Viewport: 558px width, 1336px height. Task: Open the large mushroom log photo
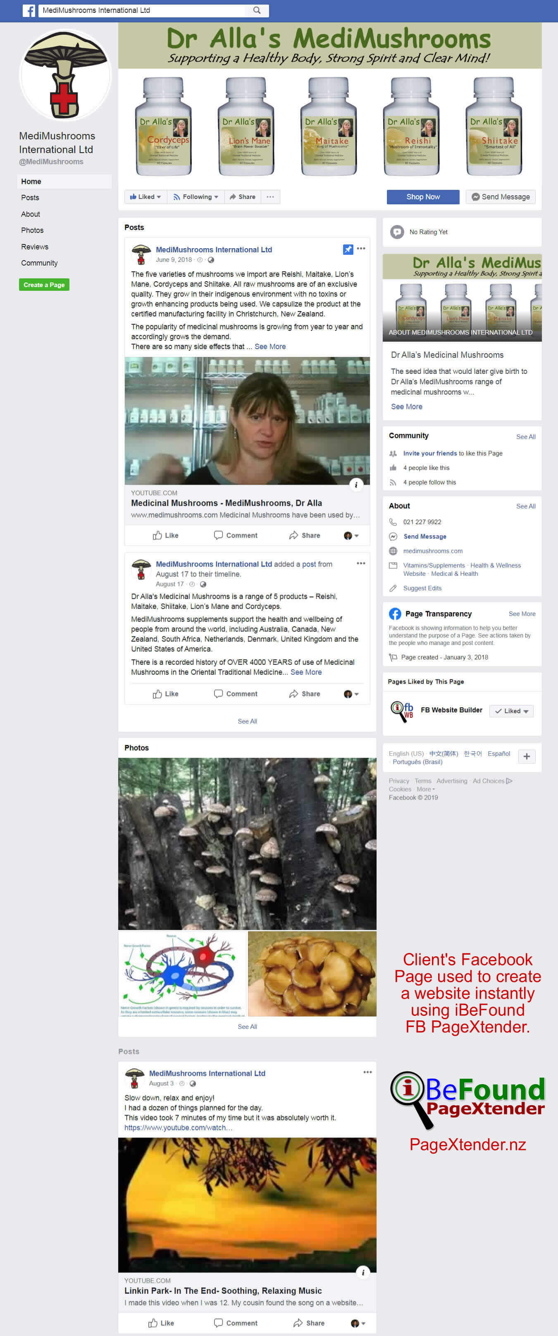coord(247,843)
